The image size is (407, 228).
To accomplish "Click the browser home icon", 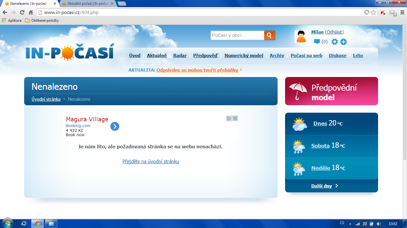I will 31,12.
